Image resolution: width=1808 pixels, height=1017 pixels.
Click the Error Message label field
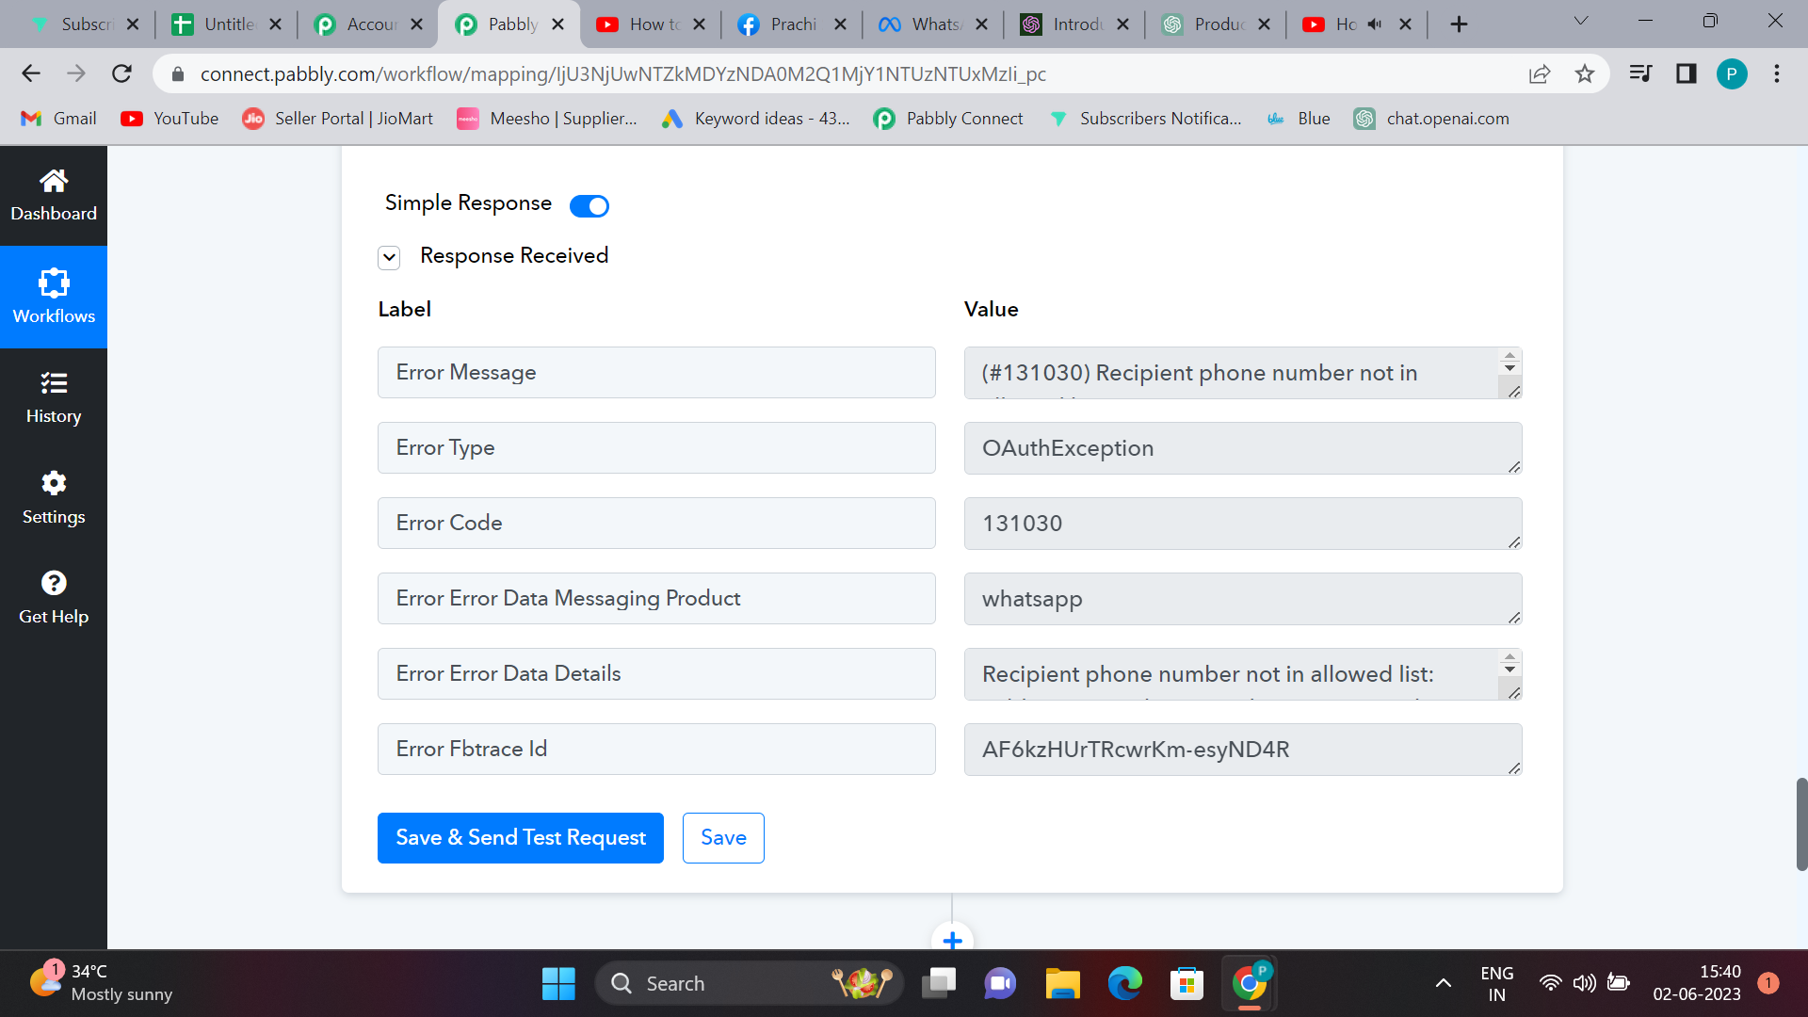click(x=656, y=373)
